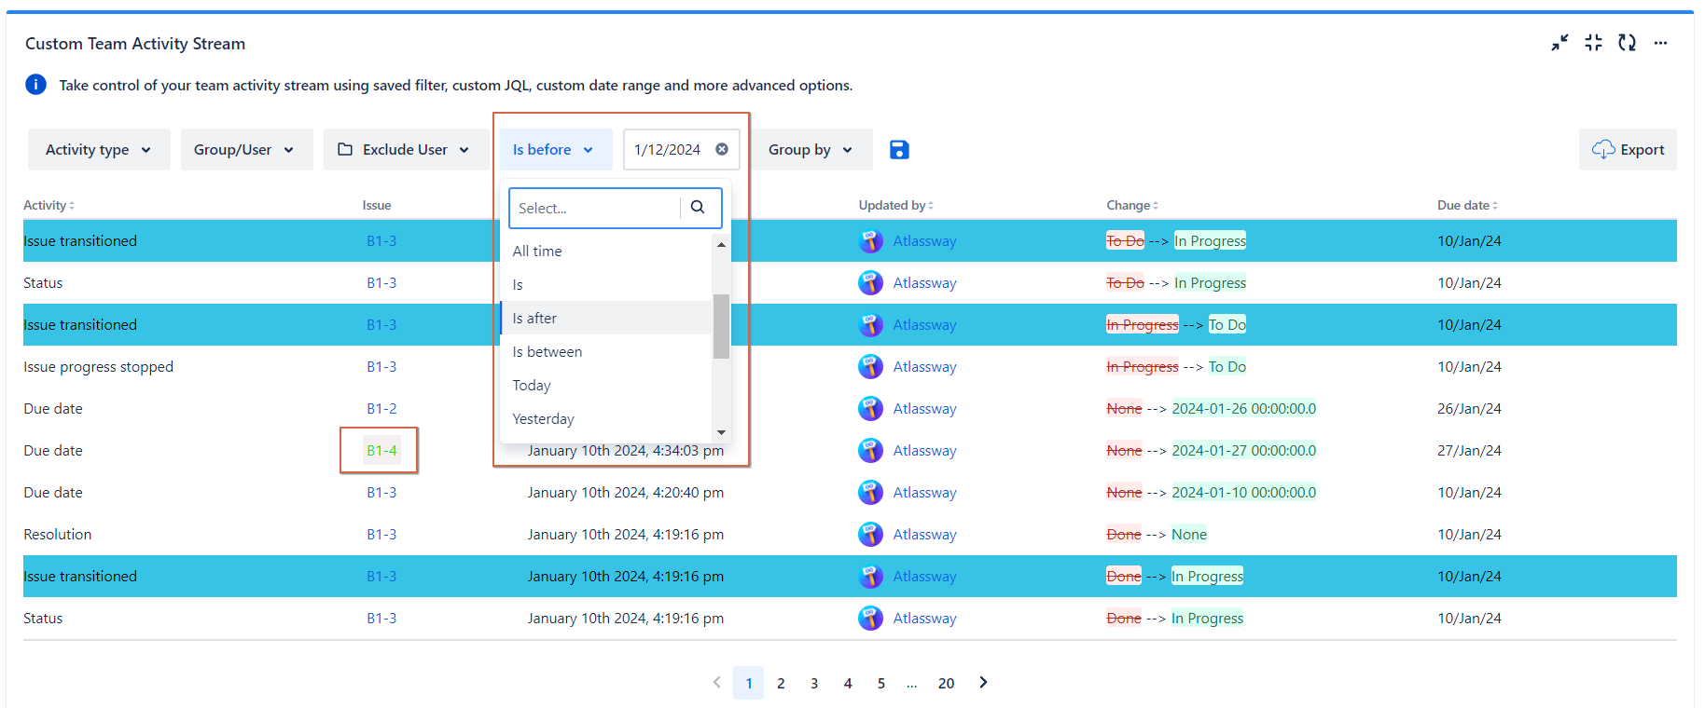Image resolution: width=1705 pixels, height=708 pixels.
Task: Click the Export button
Action: pyautogui.click(x=1628, y=150)
